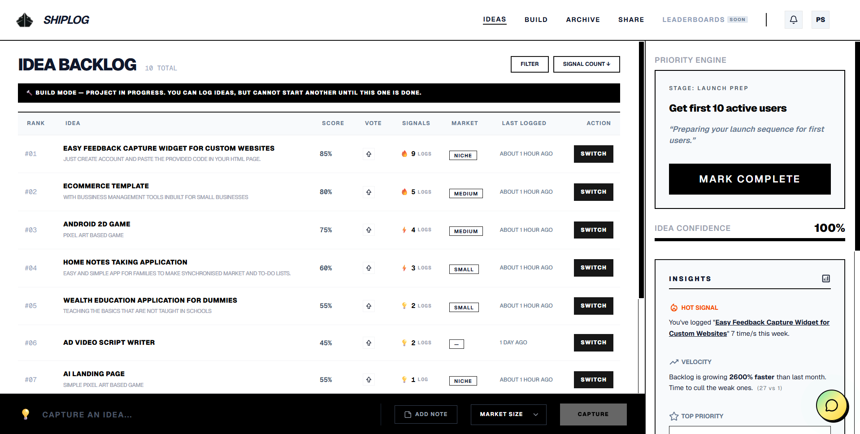
Task: Upvote the Android 2D Game idea
Action: click(369, 230)
